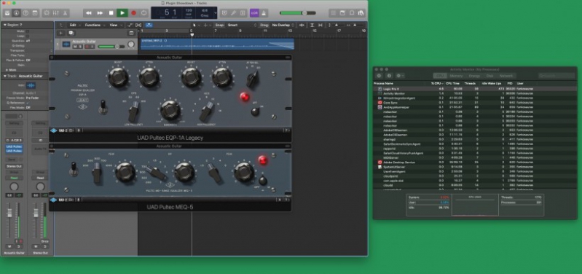Open the media Browsers button

361,13
